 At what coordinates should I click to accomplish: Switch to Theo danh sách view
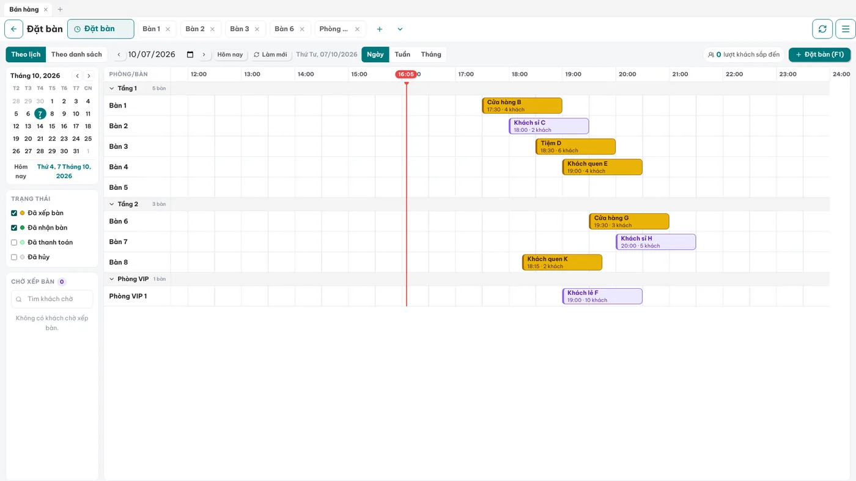tap(76, 54)
